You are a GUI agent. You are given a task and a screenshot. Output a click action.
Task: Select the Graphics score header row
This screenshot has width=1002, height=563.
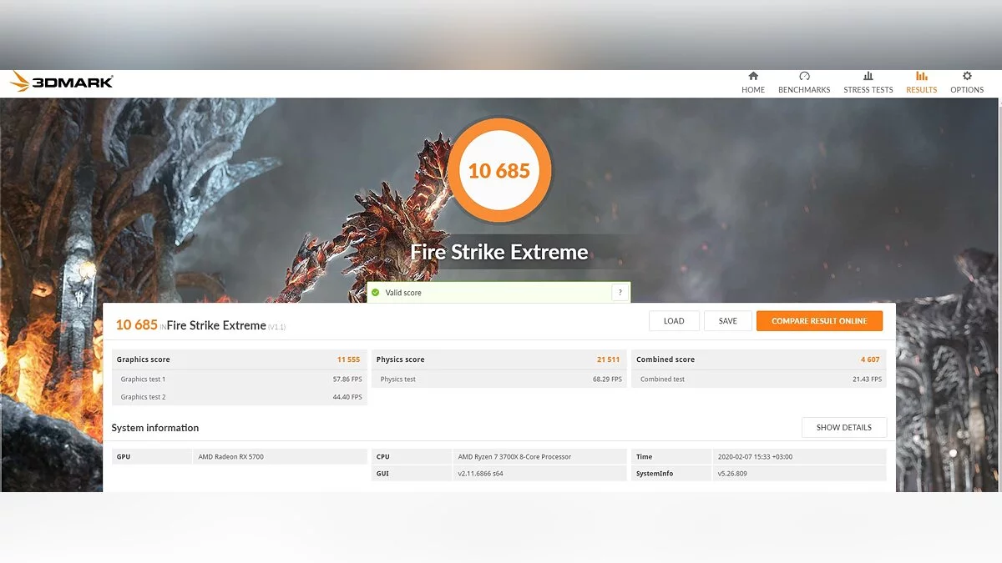[239, 359]
